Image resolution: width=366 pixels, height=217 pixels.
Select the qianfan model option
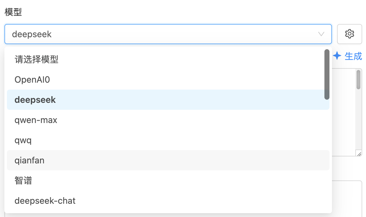click(30, 160)
